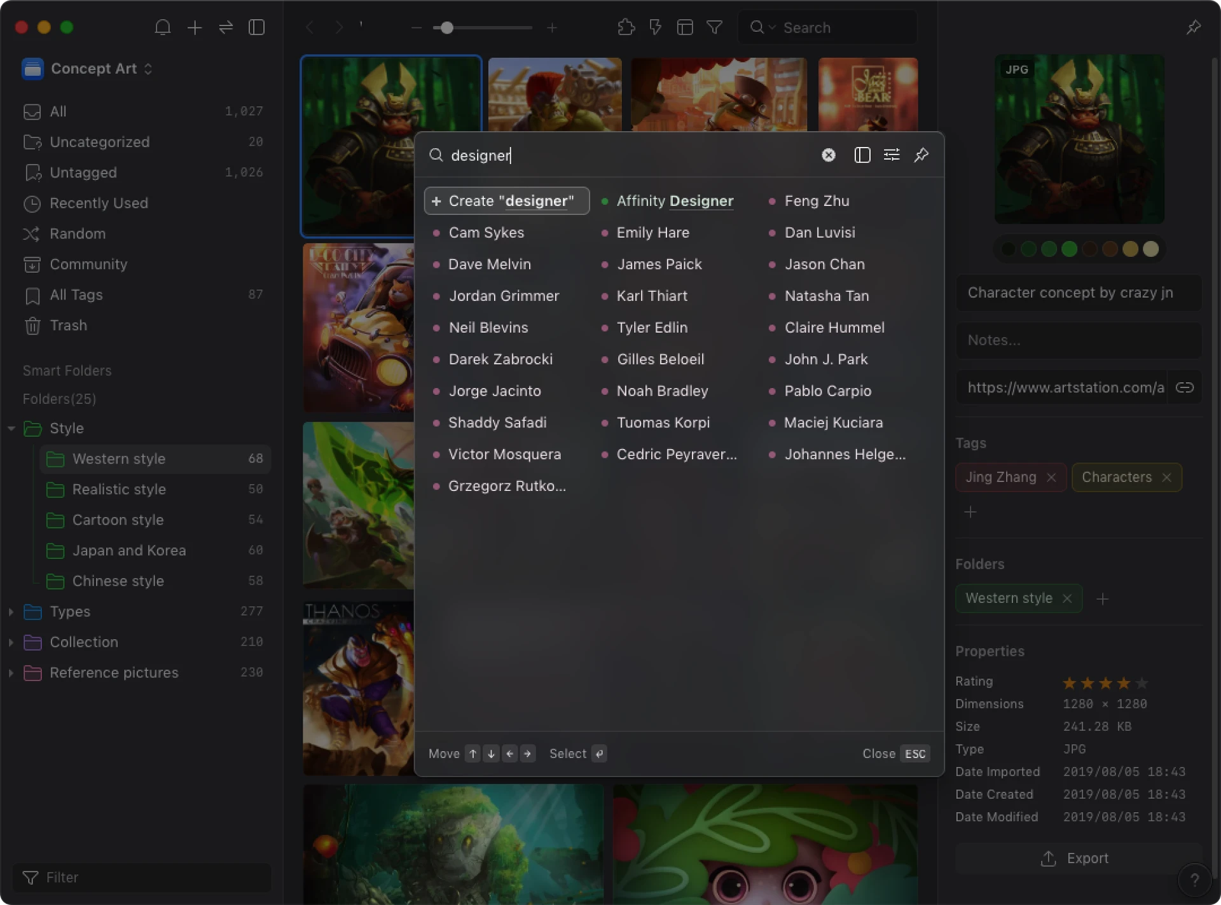The image size is (1221, 905).
Task: Toggle tag popup sidebar layout icon
Action: [x=862, y=155]
